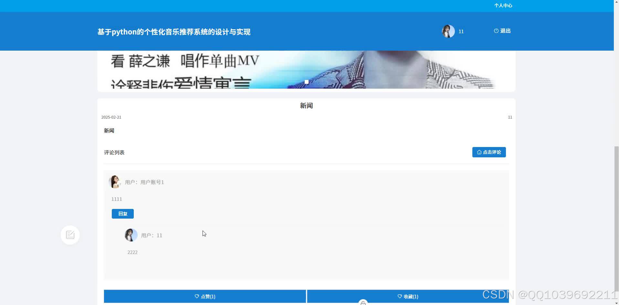Click the 点击评论 button
Screen dimensions: 619x305
click(489, 152)
